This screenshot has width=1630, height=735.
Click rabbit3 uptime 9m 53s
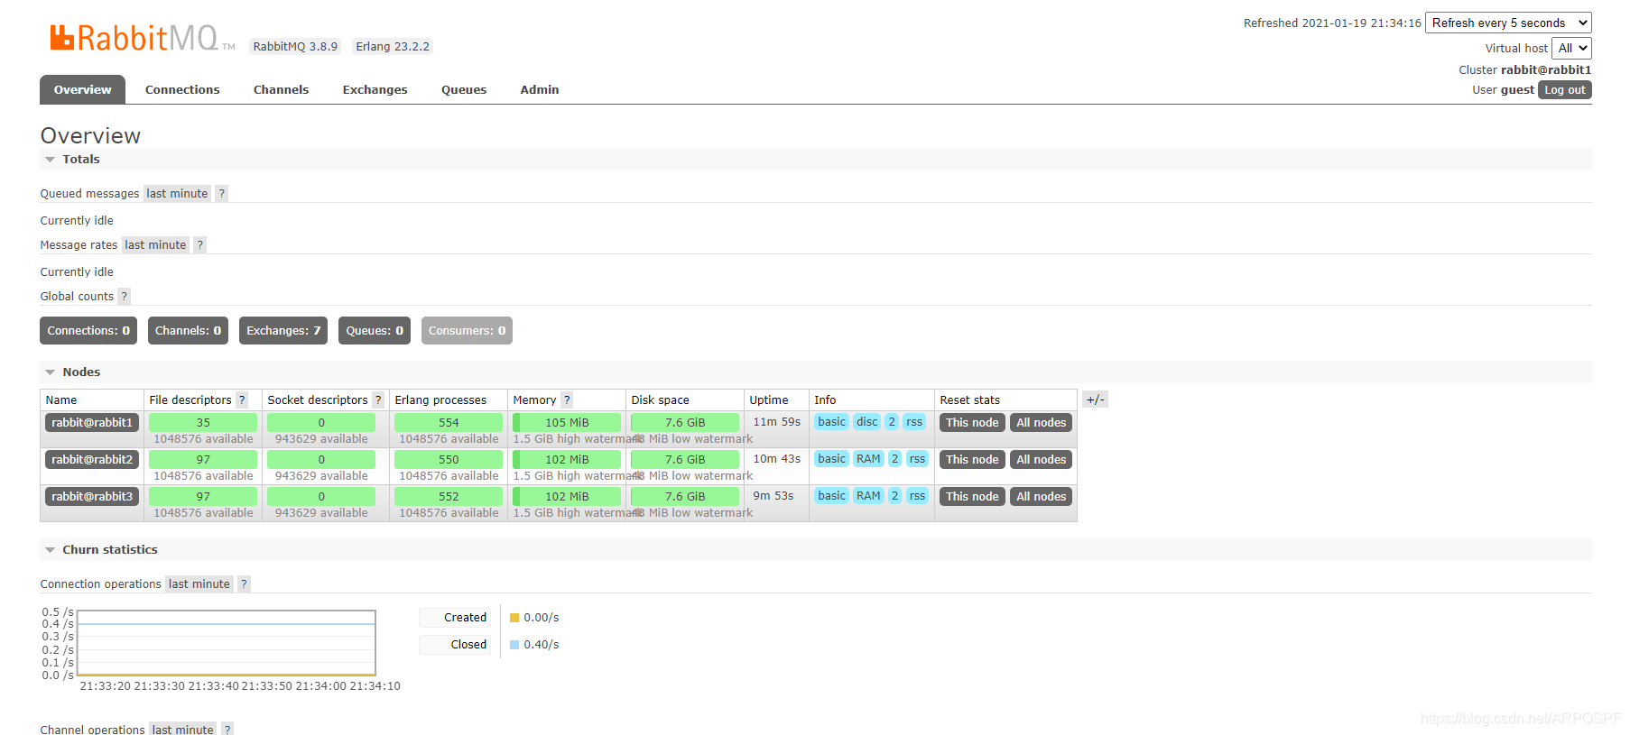point(773,495)
